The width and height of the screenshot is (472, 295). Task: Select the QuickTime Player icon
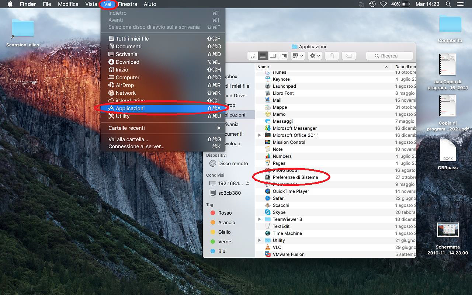coord(268,191)
